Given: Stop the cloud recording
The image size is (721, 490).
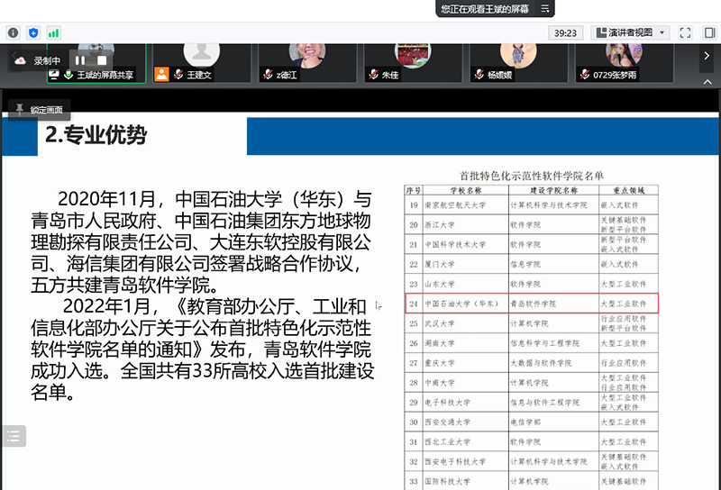Looking at the screenshot, I should coord(102,60).
